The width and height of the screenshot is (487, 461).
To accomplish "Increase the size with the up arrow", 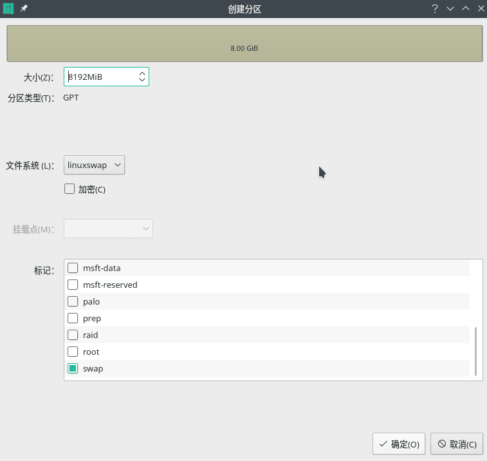I will click(142, 74).
